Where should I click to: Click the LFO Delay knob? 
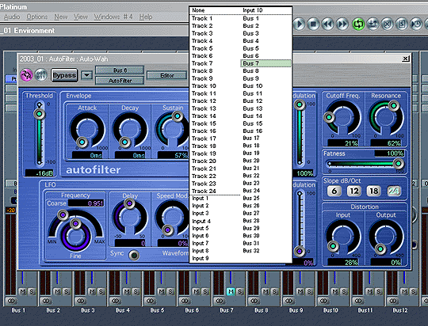click(x=130, y=217)
